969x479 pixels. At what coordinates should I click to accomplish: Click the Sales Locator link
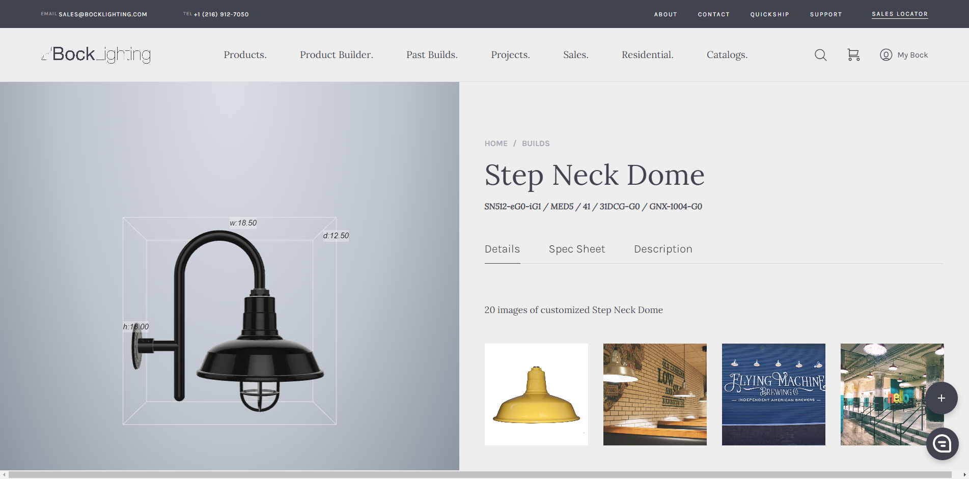tap(899, 14)
